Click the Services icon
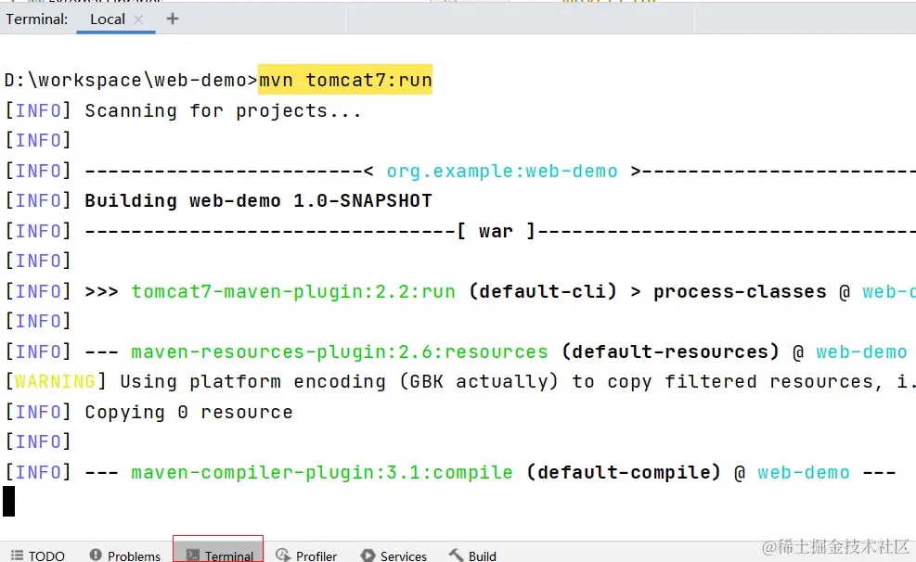The width and height of the screenshot is (916, 562). pos(368,555)
